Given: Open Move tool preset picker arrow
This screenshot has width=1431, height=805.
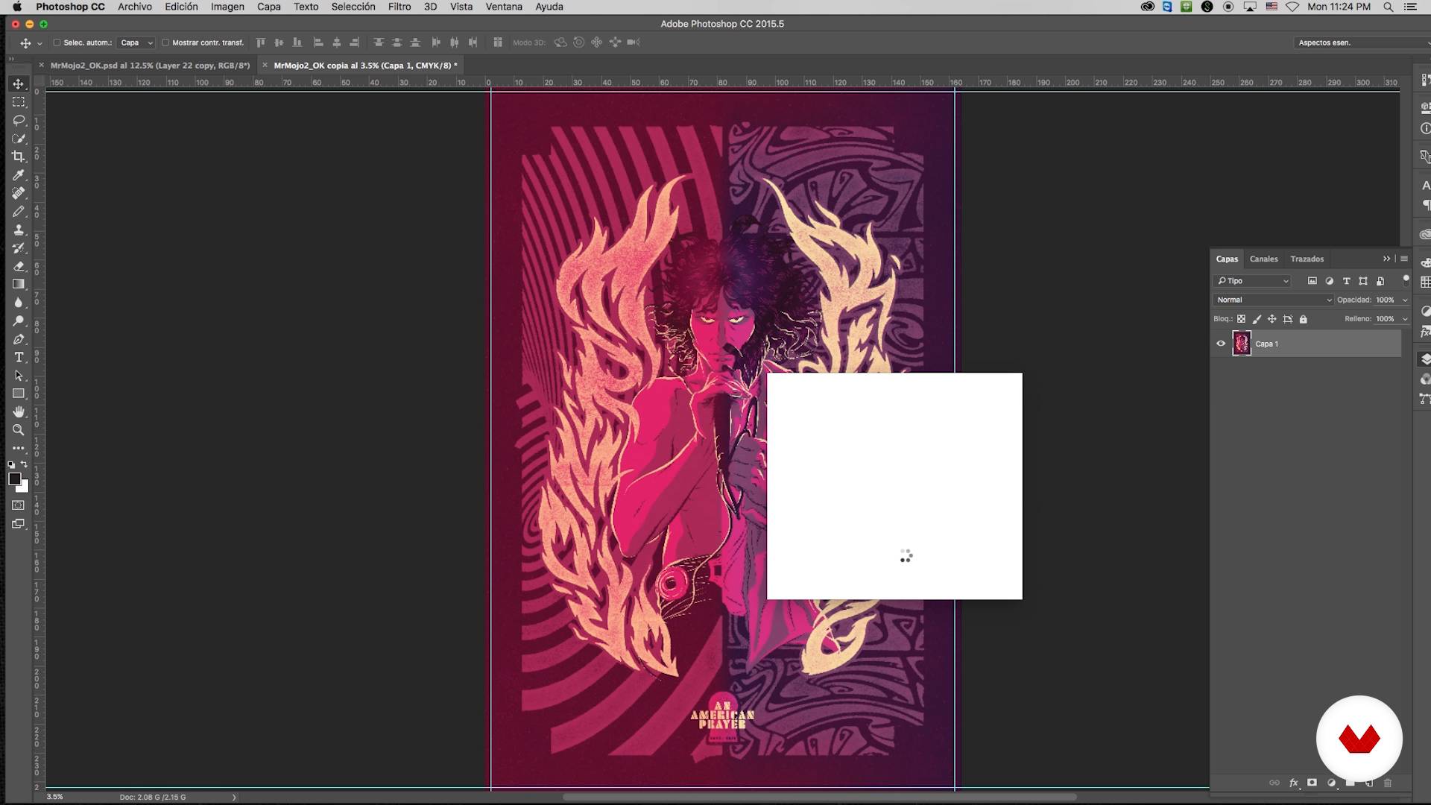Looking at the screenshot, I should [x=40, y=43].
